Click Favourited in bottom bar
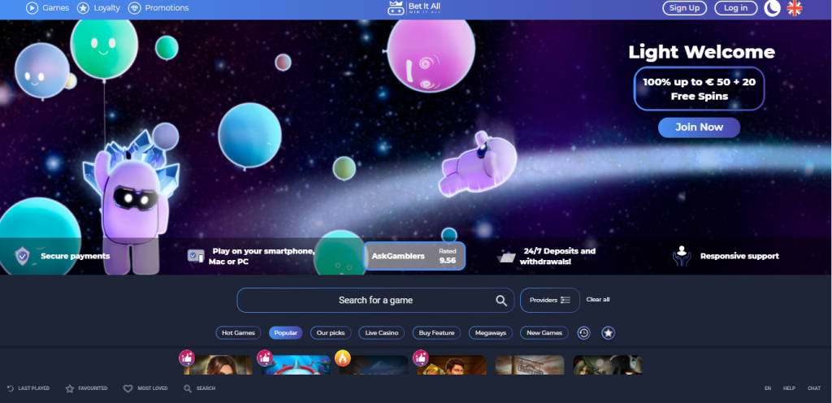 [86, 388]
